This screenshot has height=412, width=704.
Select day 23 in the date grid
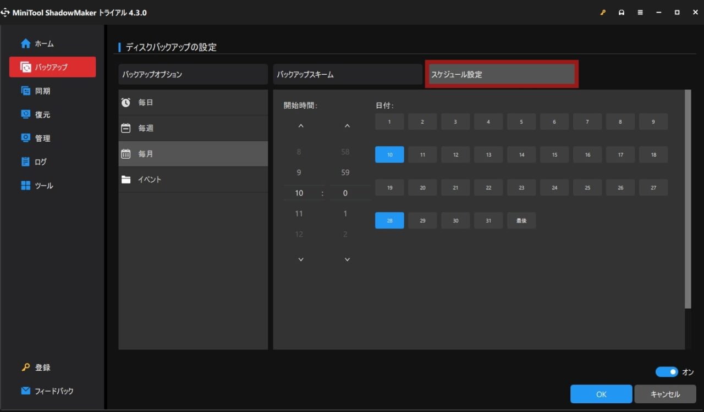click(x=521, y=187)
